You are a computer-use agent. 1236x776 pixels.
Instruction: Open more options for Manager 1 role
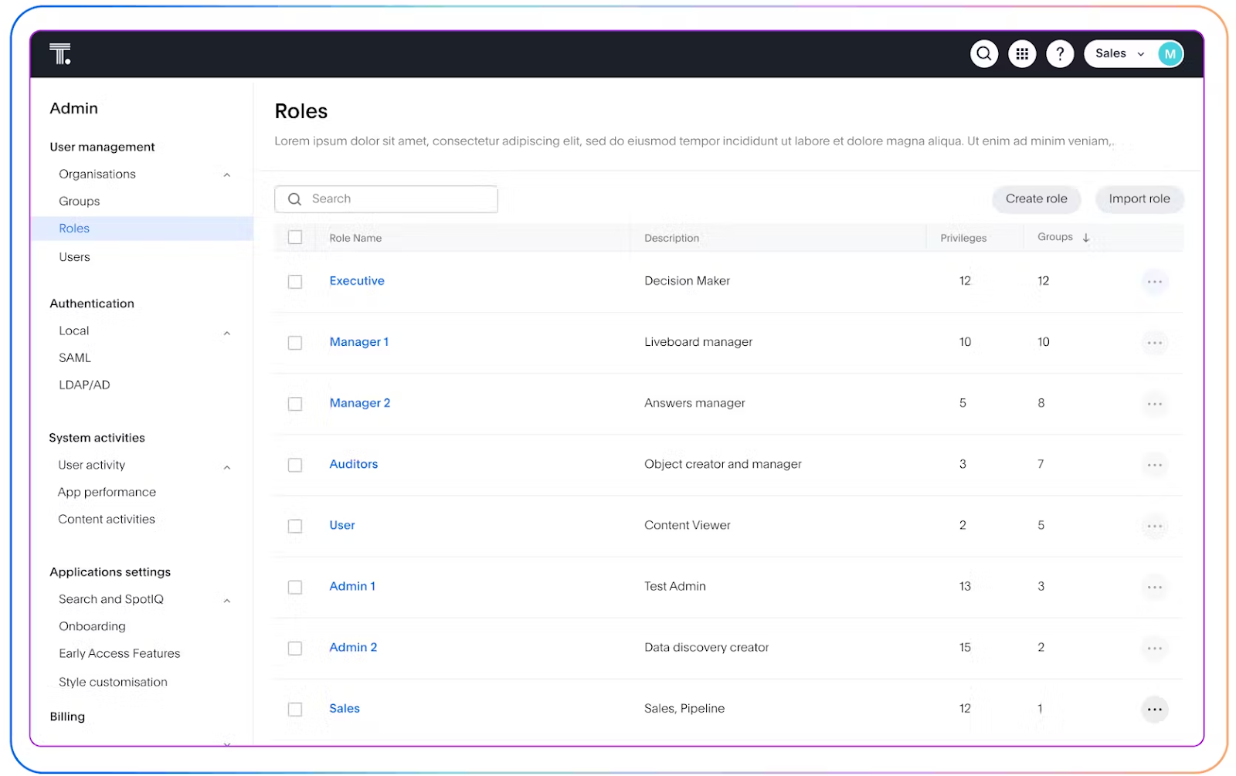tap(1154, 343)
